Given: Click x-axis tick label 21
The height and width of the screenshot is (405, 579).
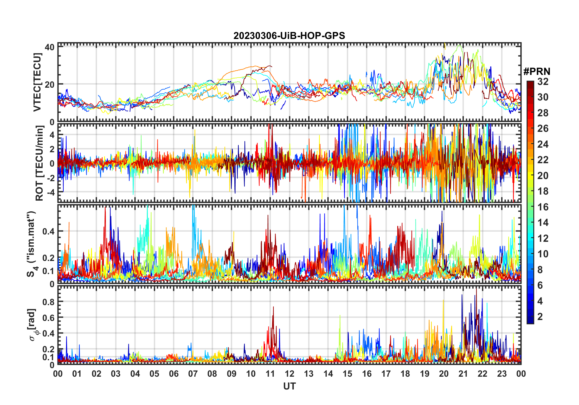Looking at the screenshot, I should [x=463, y=374].
